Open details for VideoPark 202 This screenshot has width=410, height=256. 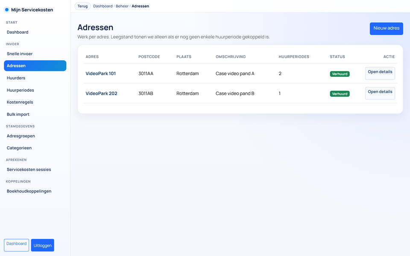click(x=380, y=93)
